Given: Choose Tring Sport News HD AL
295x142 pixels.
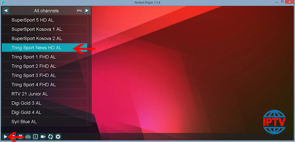Looking at the screenshot, I should click(x=44, y=48).
